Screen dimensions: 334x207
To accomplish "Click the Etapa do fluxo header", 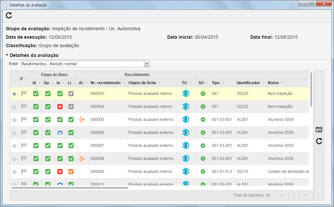I will pos(54,75).
